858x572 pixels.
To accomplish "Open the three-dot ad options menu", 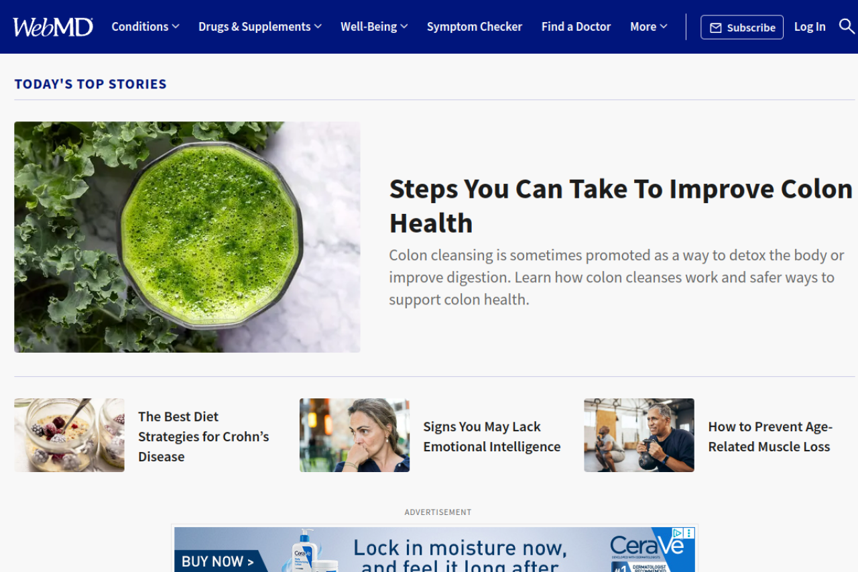I will click(689, 533).
